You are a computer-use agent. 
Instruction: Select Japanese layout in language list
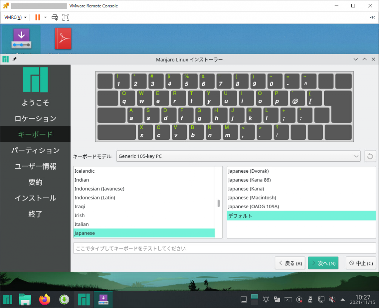tap(144, 233)
